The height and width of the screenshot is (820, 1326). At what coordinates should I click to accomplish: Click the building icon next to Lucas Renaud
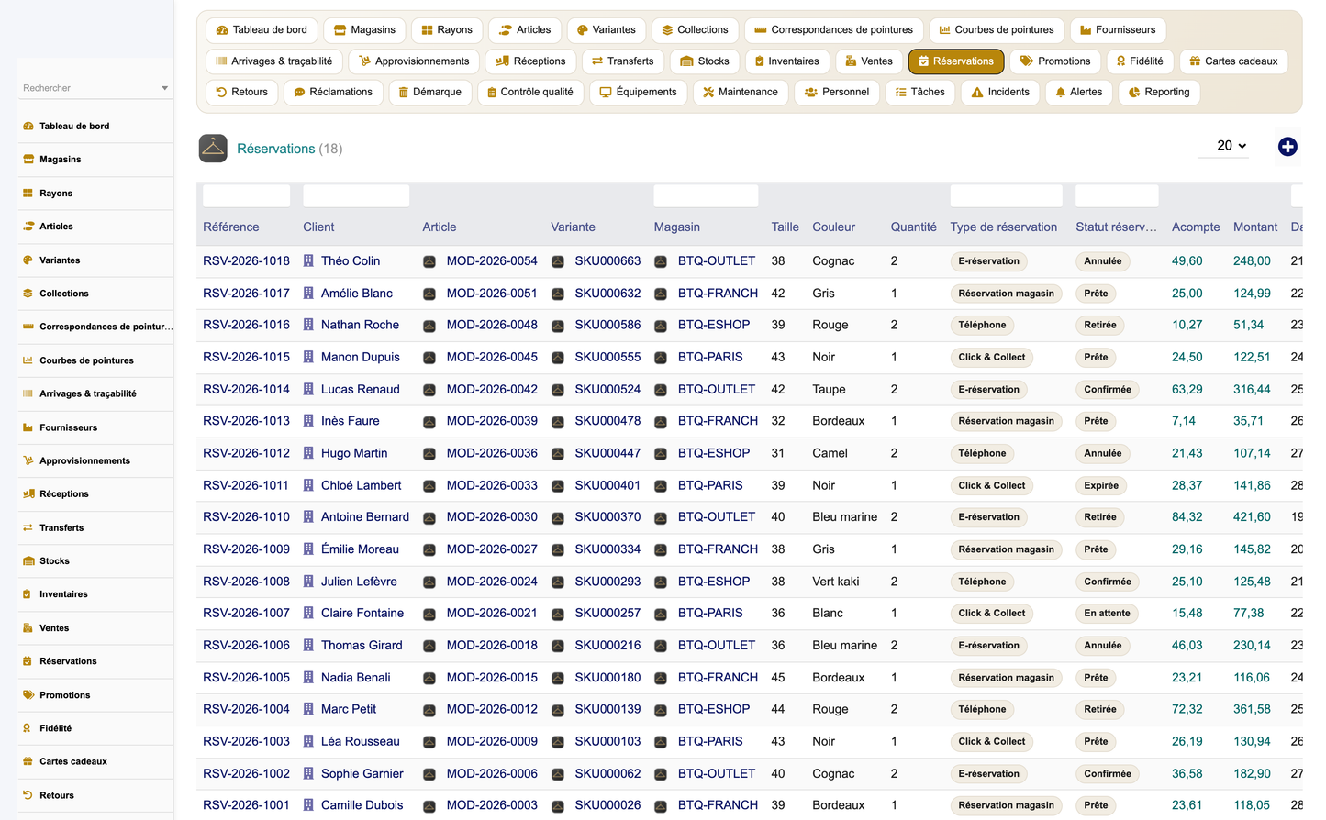pos(309,390)
